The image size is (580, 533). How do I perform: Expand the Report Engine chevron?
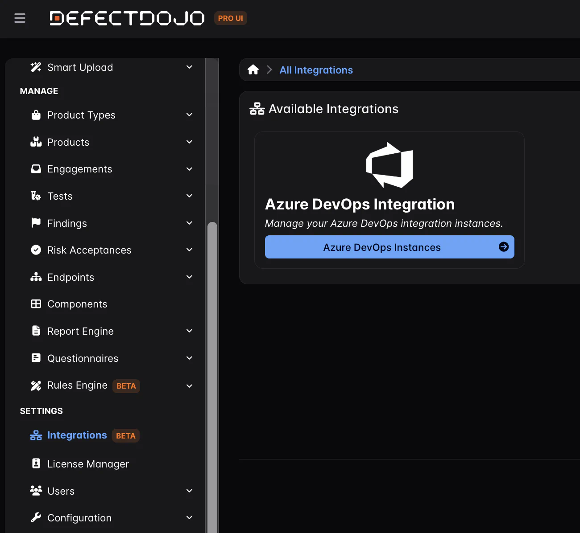[189, 331]
